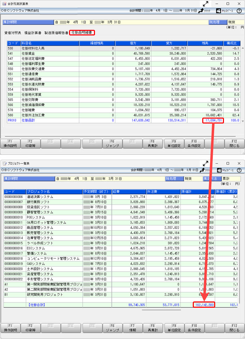Click F7 情報 in project list window
Screen dimensions: 245x339
click(x=132, y=328)
